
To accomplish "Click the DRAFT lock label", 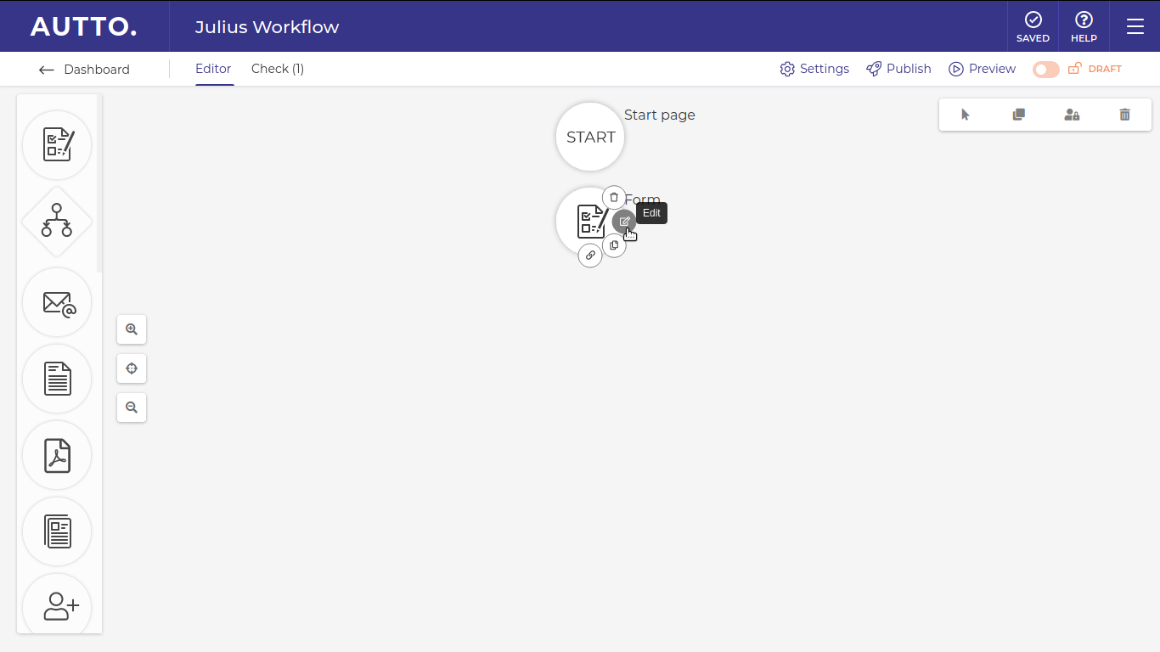I will click(x=1095, y=69).
